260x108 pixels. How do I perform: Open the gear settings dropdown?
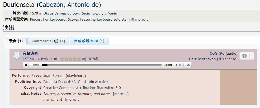[x=247, y=56]
